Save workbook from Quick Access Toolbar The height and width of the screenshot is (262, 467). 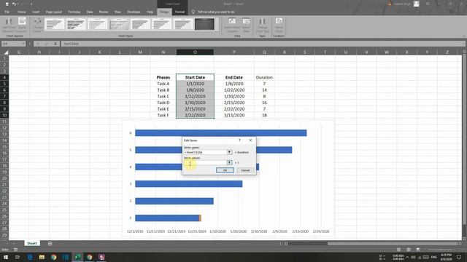coord(7,4)
